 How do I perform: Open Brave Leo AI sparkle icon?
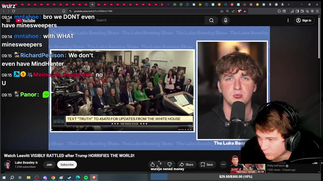pos(307,11)
